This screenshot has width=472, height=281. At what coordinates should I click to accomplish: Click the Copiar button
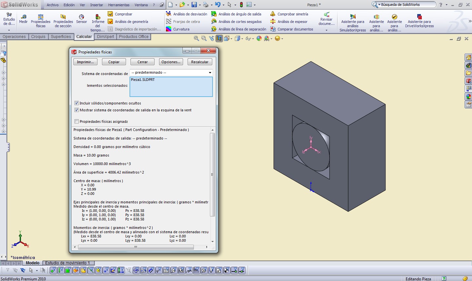coord(114,62)
